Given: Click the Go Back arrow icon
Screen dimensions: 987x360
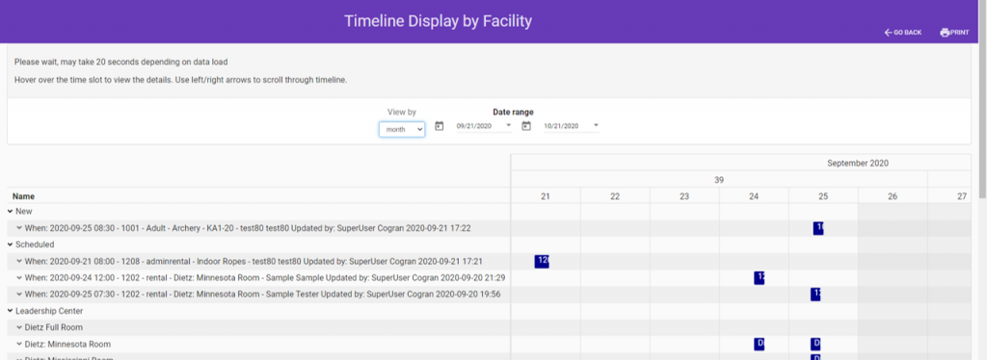Looking at the screenshot, I should pos(888,32).
